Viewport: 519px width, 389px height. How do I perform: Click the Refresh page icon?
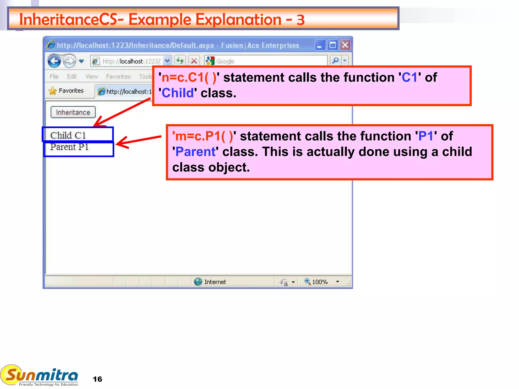180,61
